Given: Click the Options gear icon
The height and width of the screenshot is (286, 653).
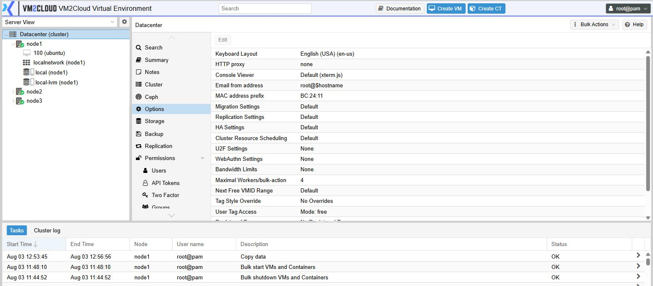Looking at the screenshot, I should click(x=139, y=109).
